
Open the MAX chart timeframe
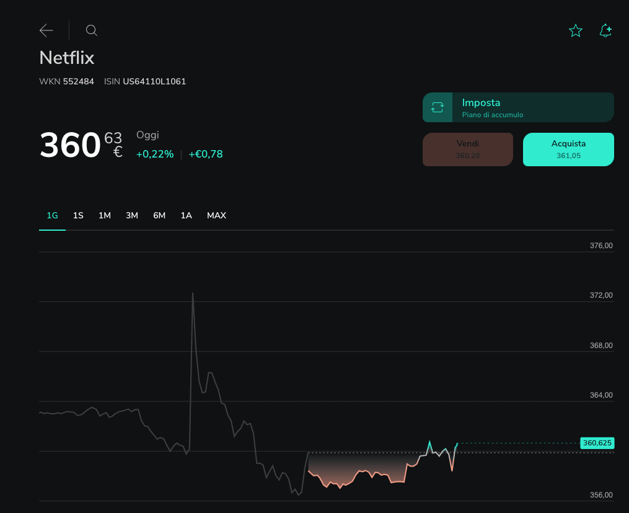pos(216,215)
